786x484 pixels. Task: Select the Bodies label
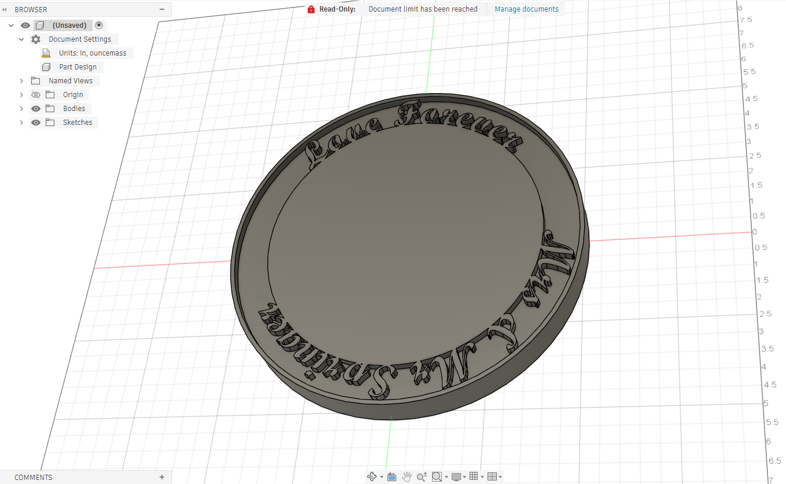click(x=74, y=109)
